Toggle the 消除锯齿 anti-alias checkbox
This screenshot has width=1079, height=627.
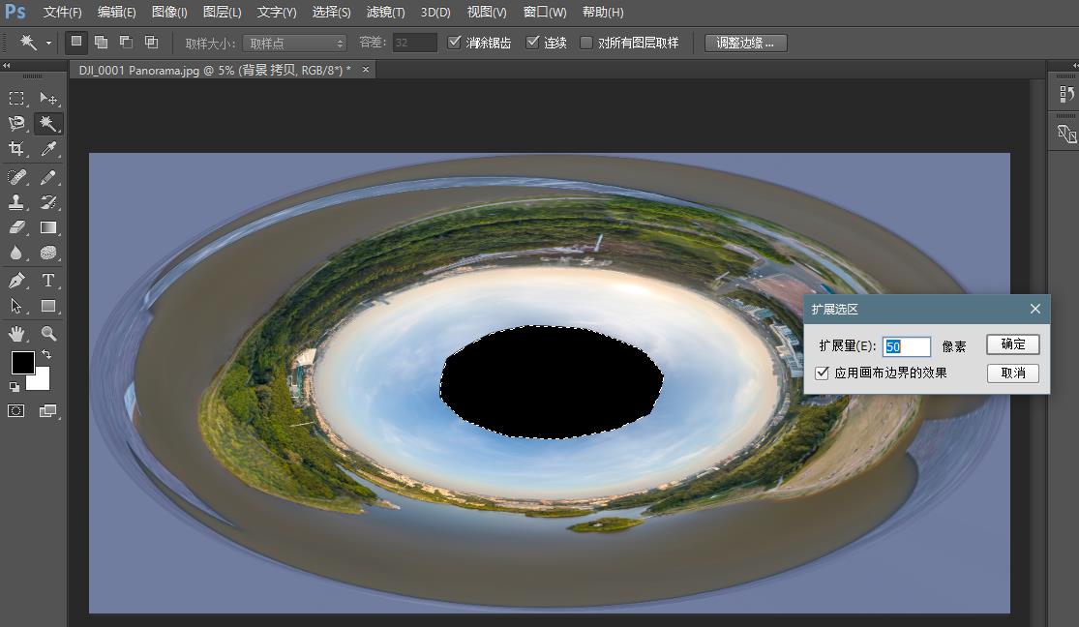(x=456, y=43)
